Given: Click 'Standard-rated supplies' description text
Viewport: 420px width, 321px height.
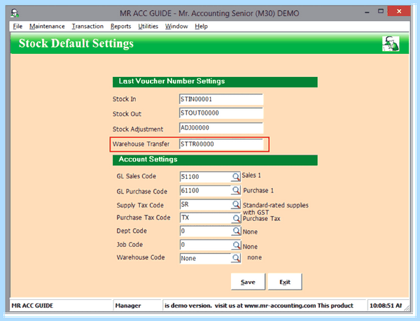Looking at the screenshot, I should click(x=276, y=205).
